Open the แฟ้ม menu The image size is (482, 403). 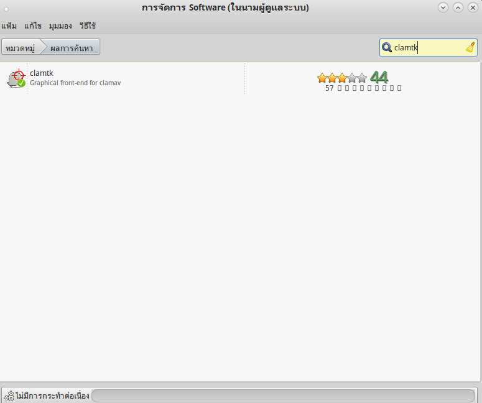click(x=9, y=26)
